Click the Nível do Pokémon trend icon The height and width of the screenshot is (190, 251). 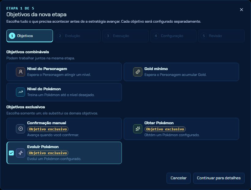point(21,92)
